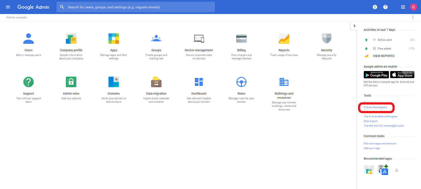Open the translate recommended app icon
The image size is (421, 189).
pyautogui.click(x=383, y=170)
